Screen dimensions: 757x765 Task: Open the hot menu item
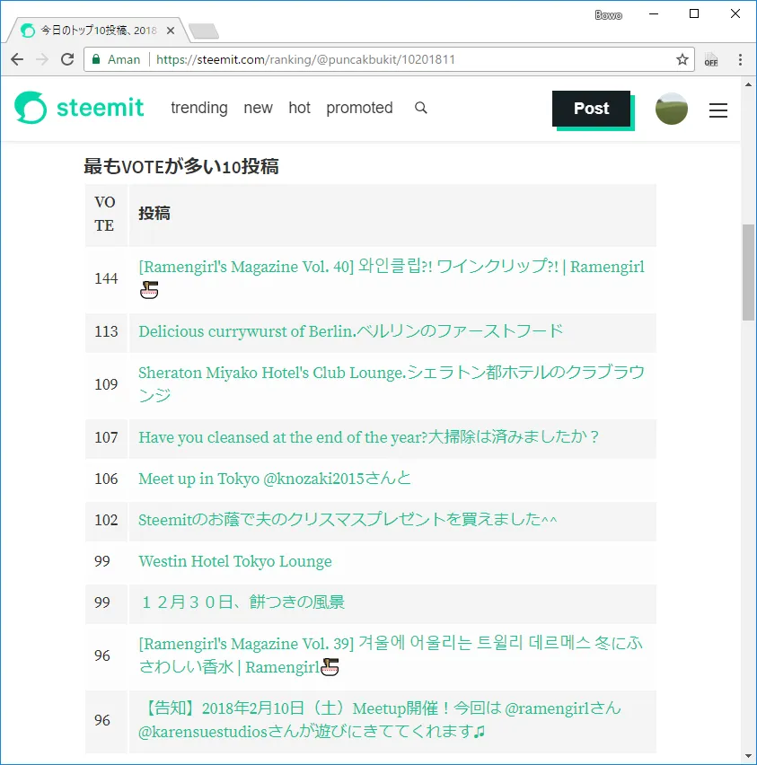299,108
